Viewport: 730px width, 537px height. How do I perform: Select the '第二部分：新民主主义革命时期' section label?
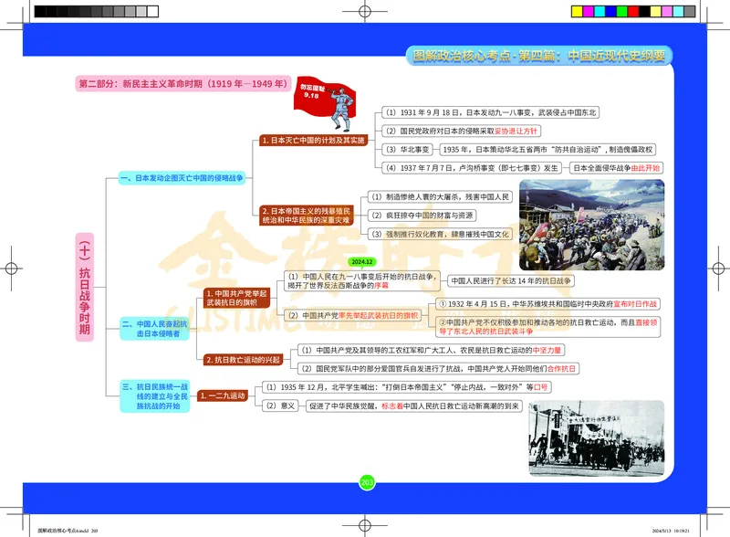click(182, 80)
